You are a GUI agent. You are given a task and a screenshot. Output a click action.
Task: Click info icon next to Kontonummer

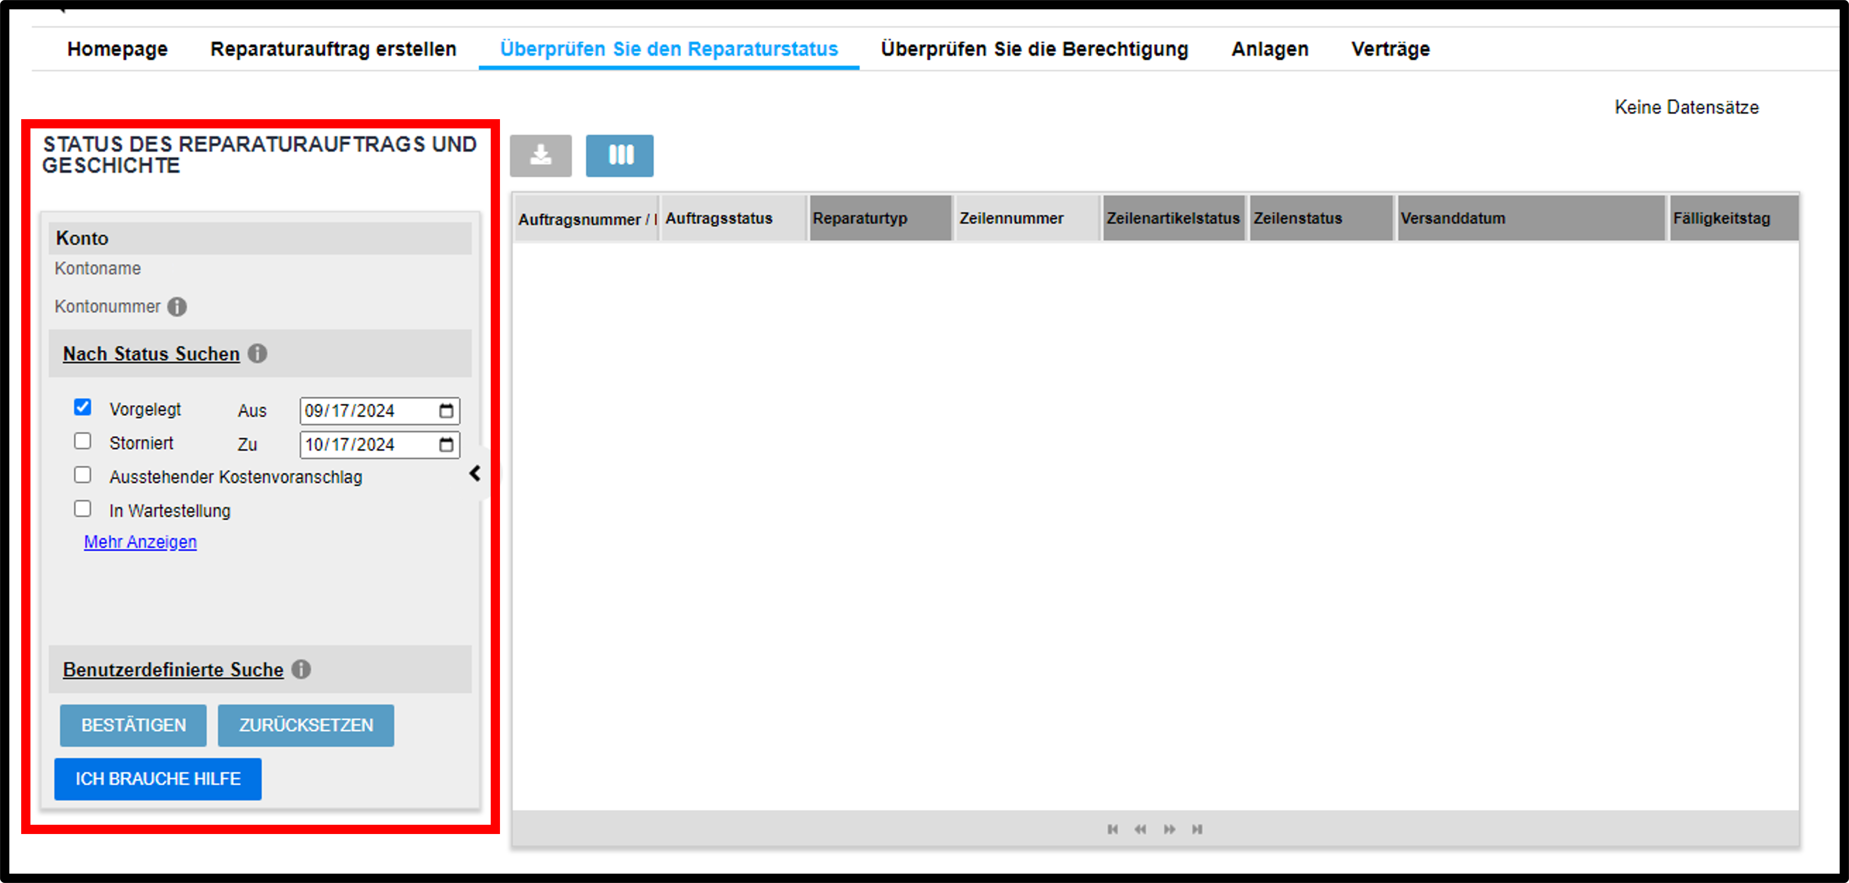coord(177,307)
